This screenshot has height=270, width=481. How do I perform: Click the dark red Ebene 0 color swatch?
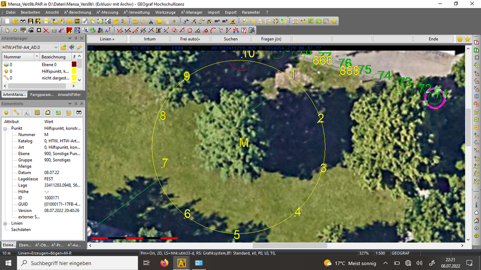pos(74,64)
